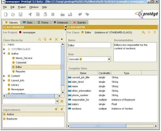Select News_Service in the class tree
Viewport: 161px width, 131px height.
tap(24, 58)
